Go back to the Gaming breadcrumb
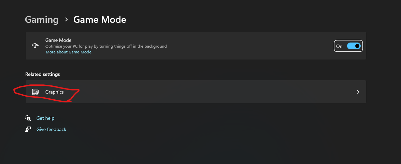The image size is (401, 164). click(42, 20)
